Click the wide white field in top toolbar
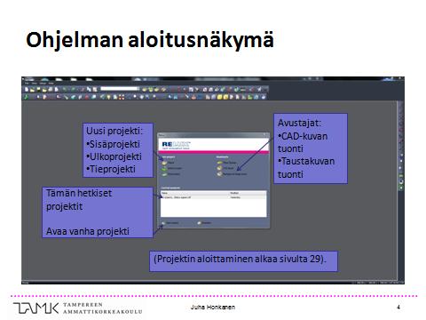 point(119,89)
